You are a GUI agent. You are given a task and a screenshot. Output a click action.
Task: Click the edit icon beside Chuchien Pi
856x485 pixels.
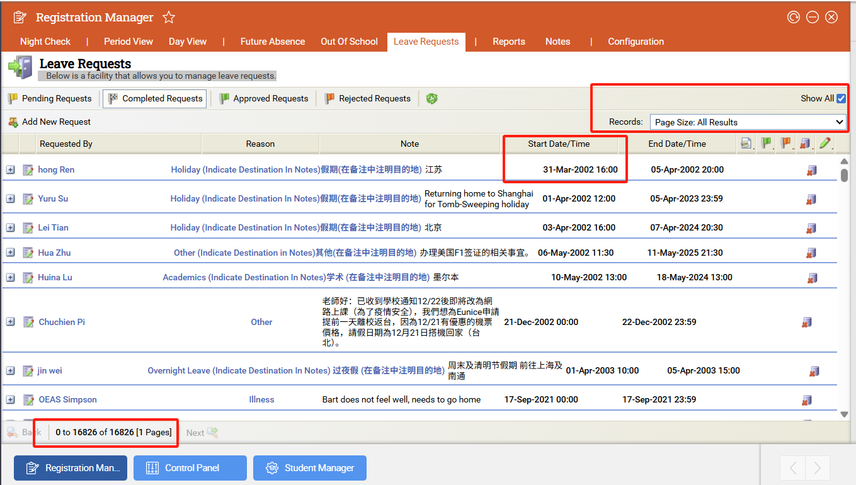[x=28, y=322]
